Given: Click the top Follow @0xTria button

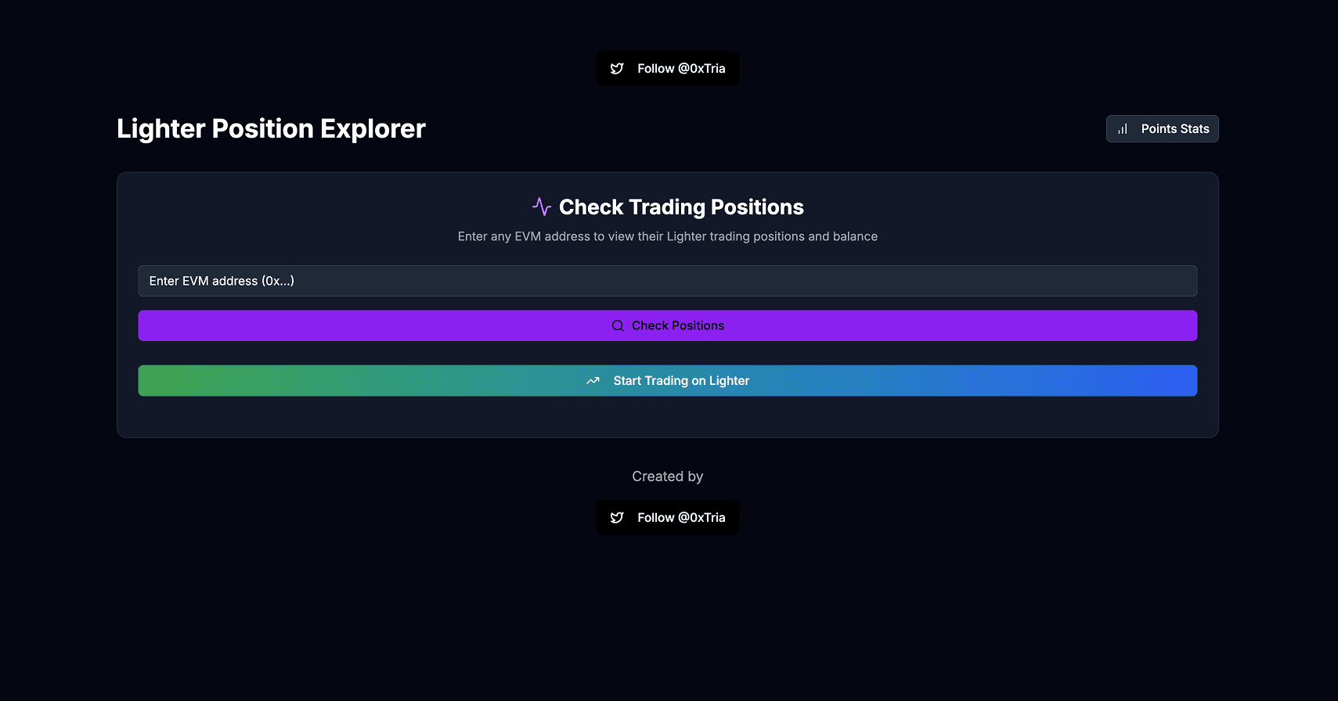Looking at the screenshot, I should click(667, 69).
